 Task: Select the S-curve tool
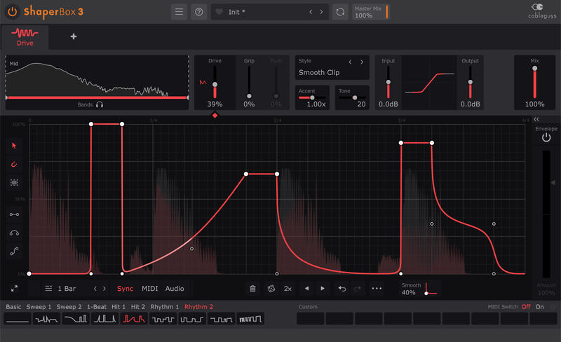tap(14, 251)
